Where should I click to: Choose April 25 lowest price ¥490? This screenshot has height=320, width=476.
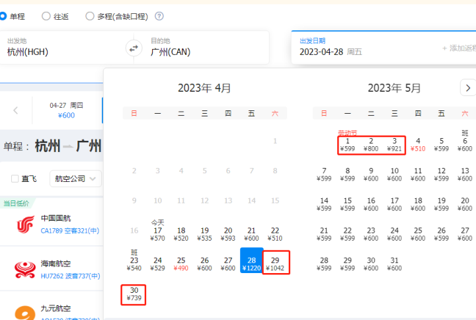coord(181,264)
